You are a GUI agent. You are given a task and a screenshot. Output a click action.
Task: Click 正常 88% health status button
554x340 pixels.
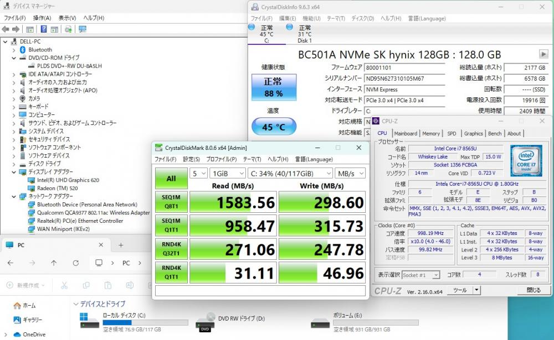(x=274, y=87)
